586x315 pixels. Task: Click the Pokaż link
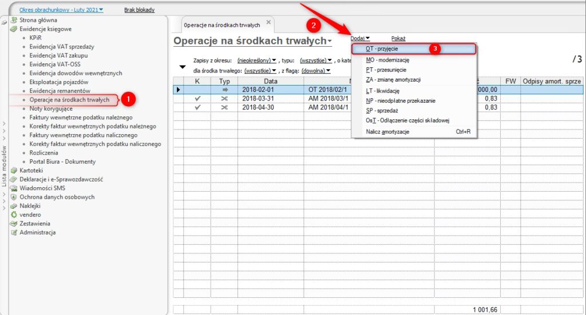click(398, 38)
